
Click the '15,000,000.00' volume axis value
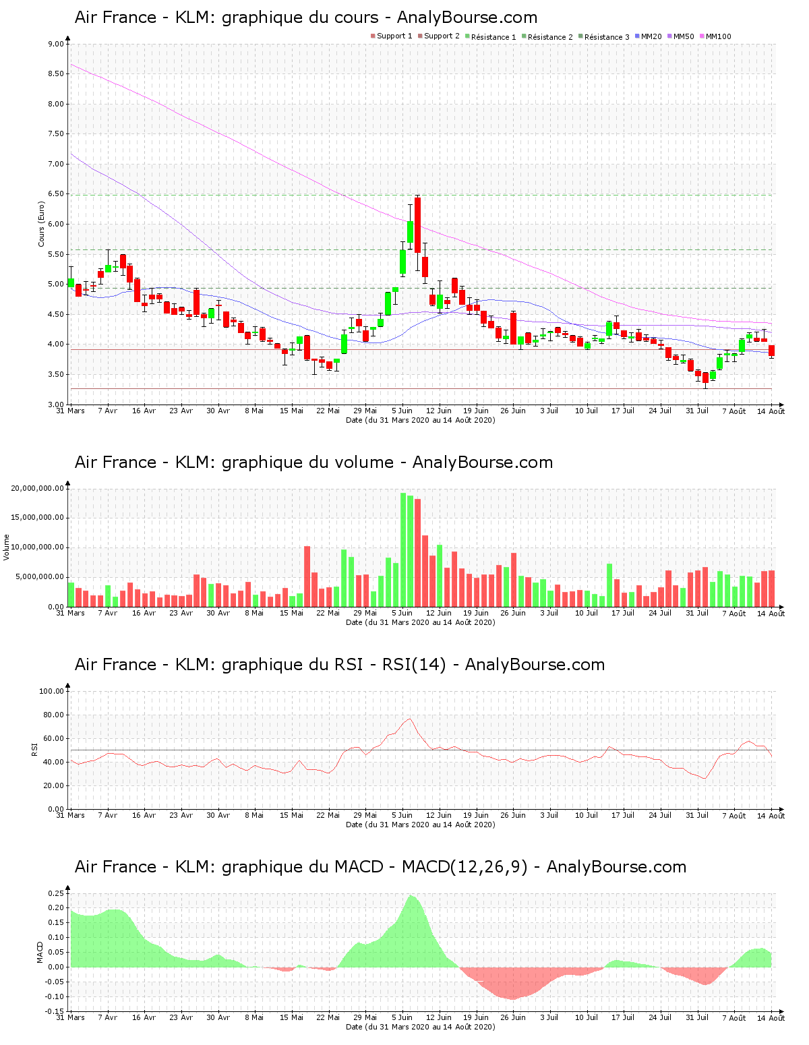(38, 518)
